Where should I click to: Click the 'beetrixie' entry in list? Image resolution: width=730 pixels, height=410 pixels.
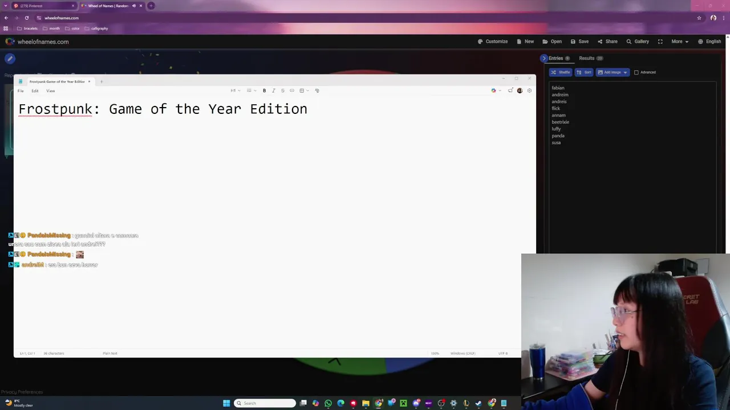pos(560,122)
